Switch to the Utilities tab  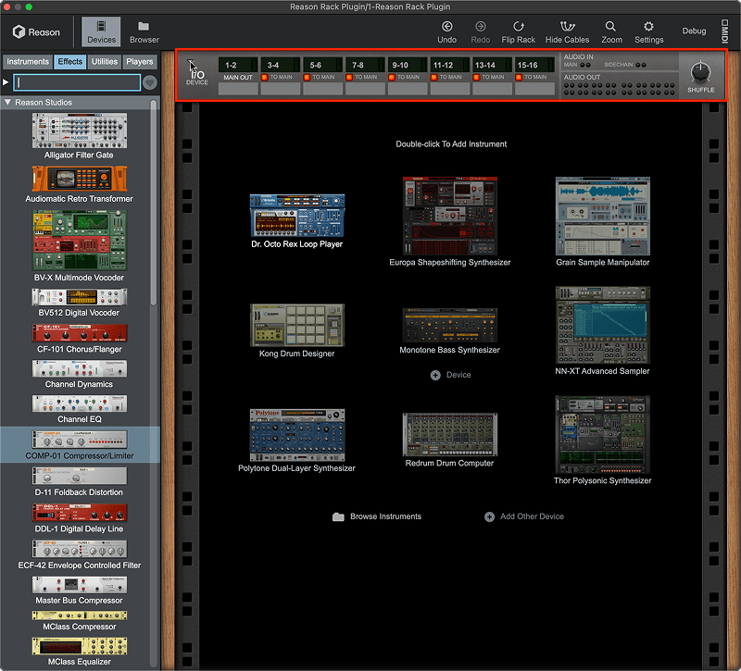105,61
